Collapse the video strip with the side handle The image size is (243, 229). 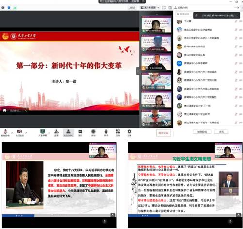(138, 71)
